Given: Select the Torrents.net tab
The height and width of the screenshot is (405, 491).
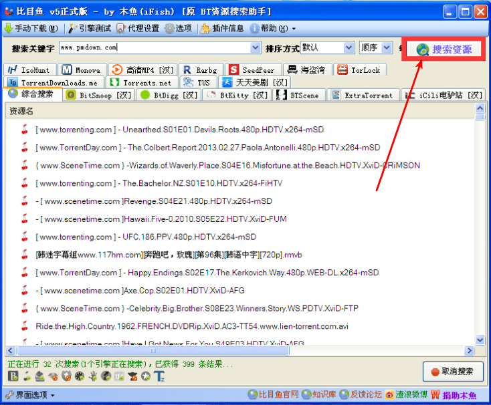Looking at the screenshot, I should click(x=142, y=83).
